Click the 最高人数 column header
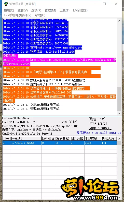The height and width of the screenshot is (202, 124). 109,138
